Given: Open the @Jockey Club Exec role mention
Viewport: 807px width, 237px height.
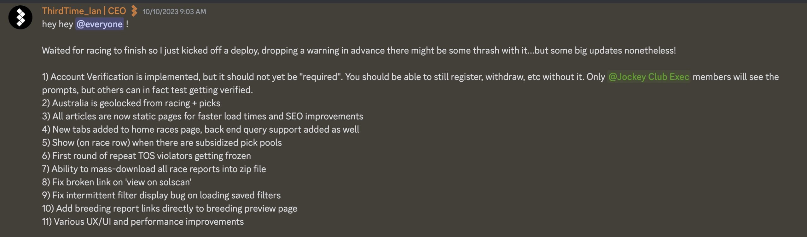Looking at the screenshot, I should [x=648, y=77].
